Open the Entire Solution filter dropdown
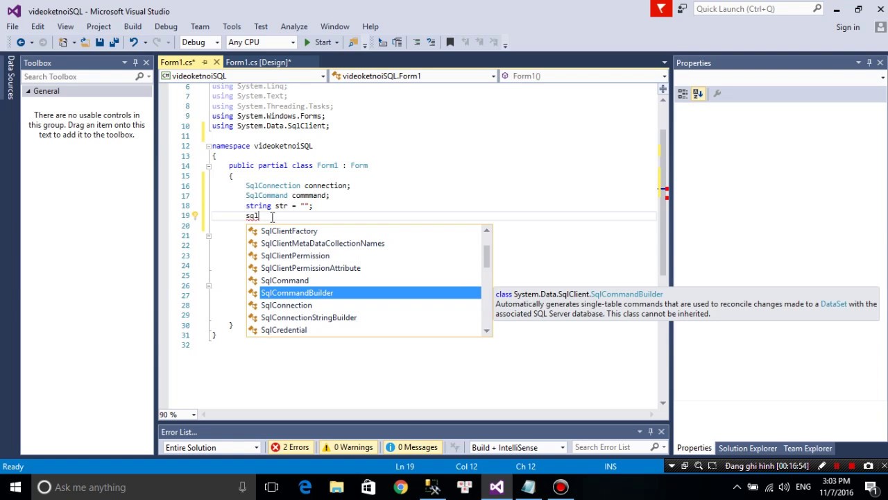The height and width of the screenshot is (500, 888). point(212,447)
